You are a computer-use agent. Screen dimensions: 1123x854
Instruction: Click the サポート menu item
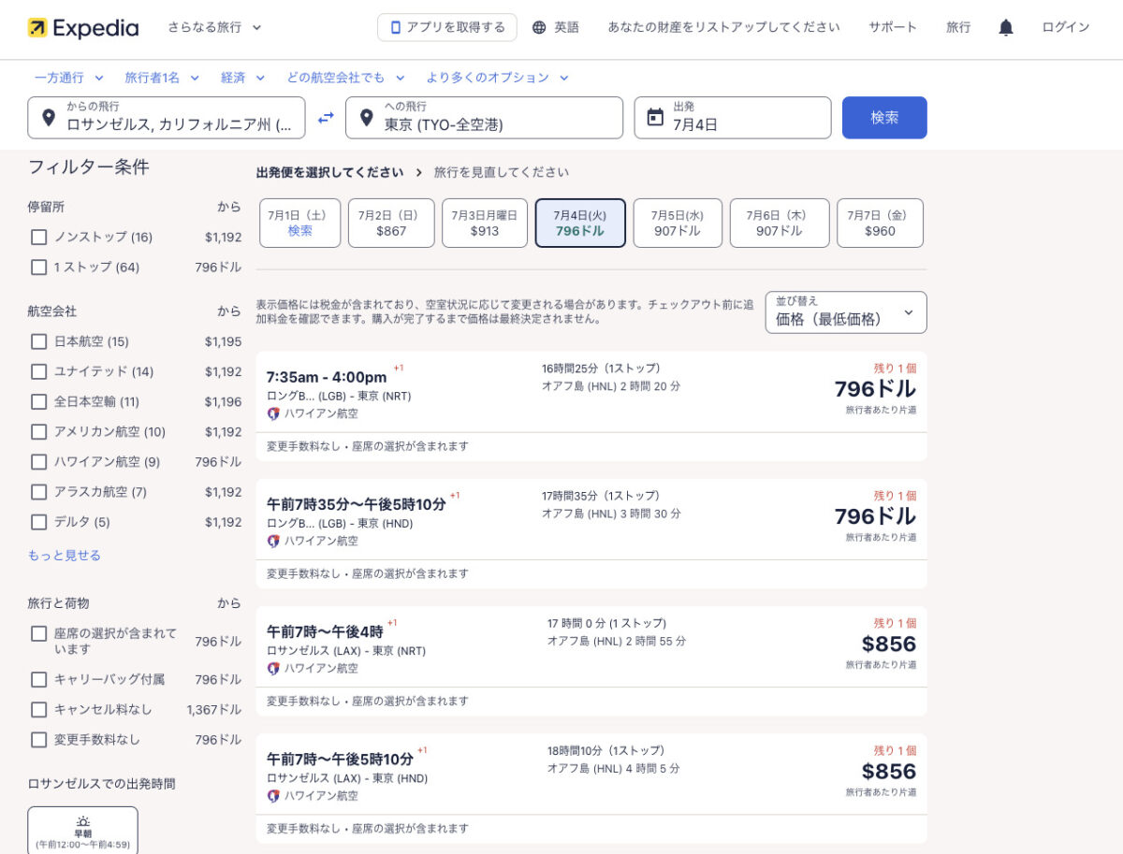click(x=892, y=28)
